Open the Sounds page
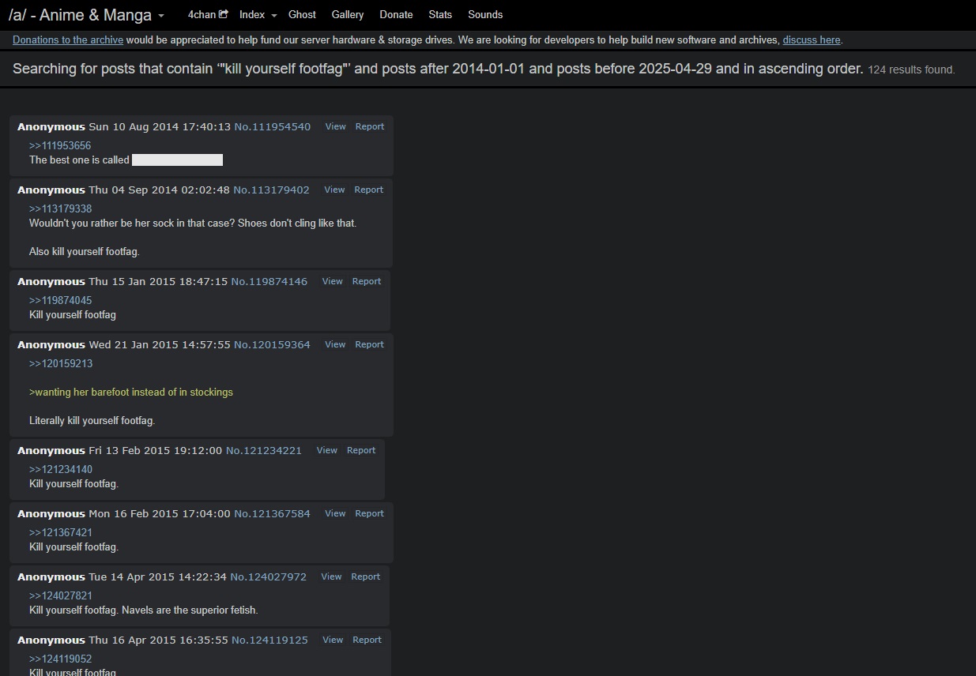The width and height of the screenshot is (976, 676). (485, 14)
